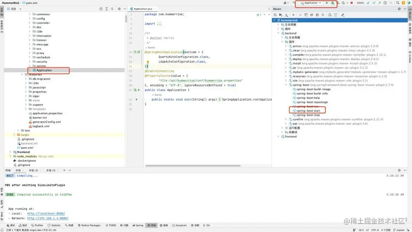The image size is (412, 232).
Task: Open the SonarLint tool window
Action: tap(179, 226)
